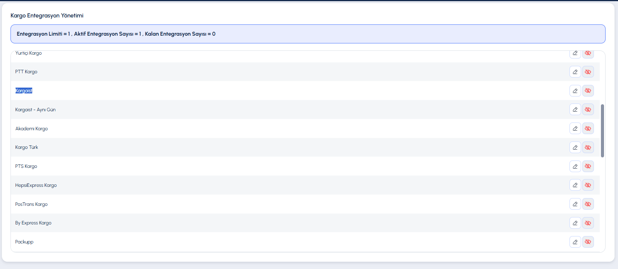Edit the By Express Kargo integration
Image resolution: width=618 pixels, height=269 pixels.
575,223
